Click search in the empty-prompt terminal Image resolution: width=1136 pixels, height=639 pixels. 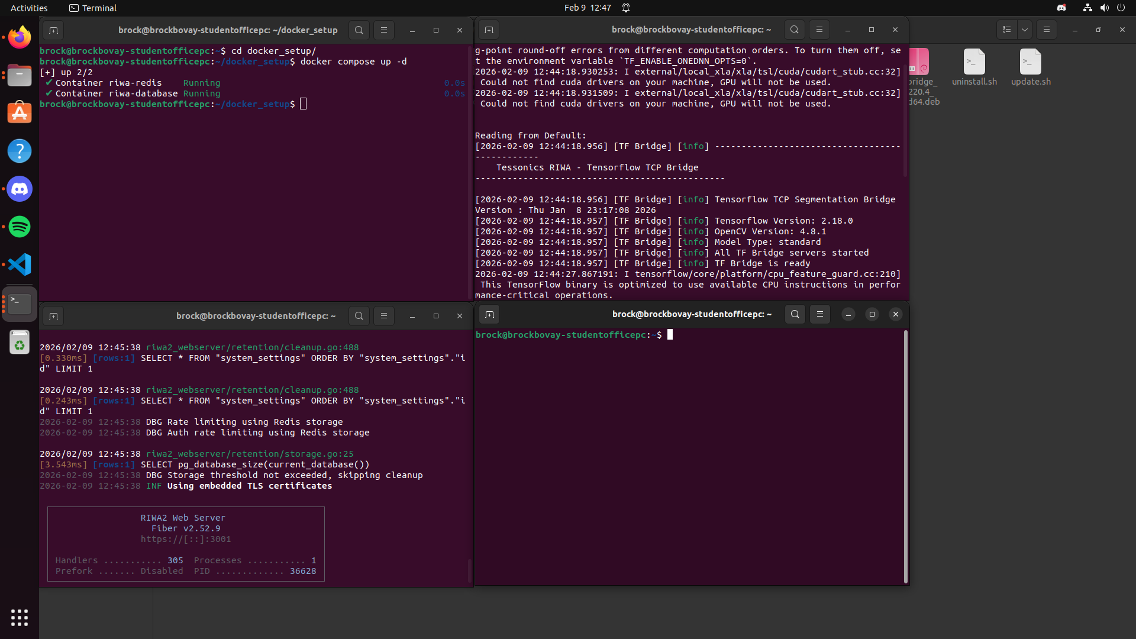tap(795, 314)
